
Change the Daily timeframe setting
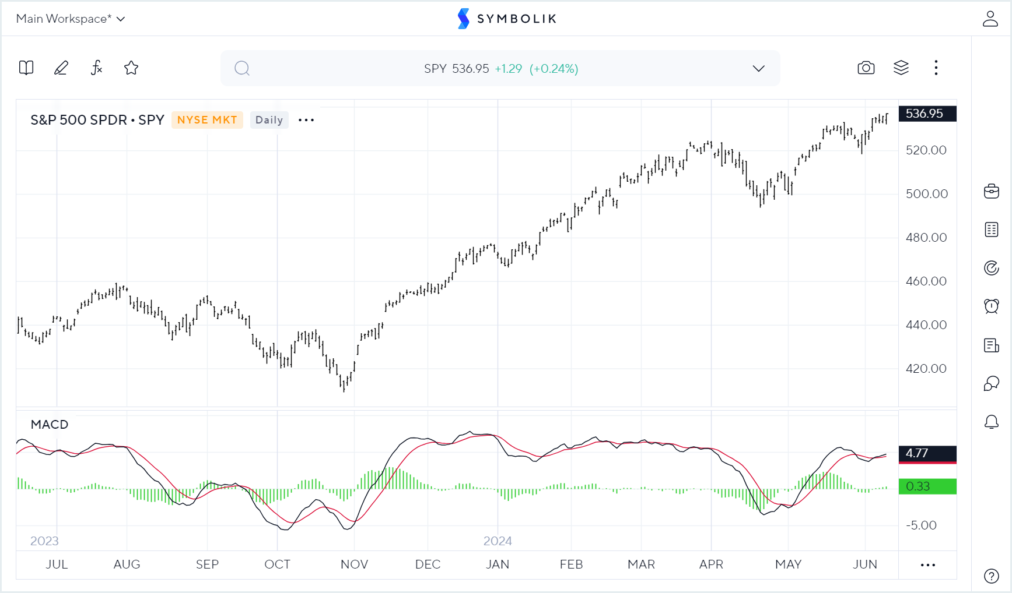click(x=269, y=120)
